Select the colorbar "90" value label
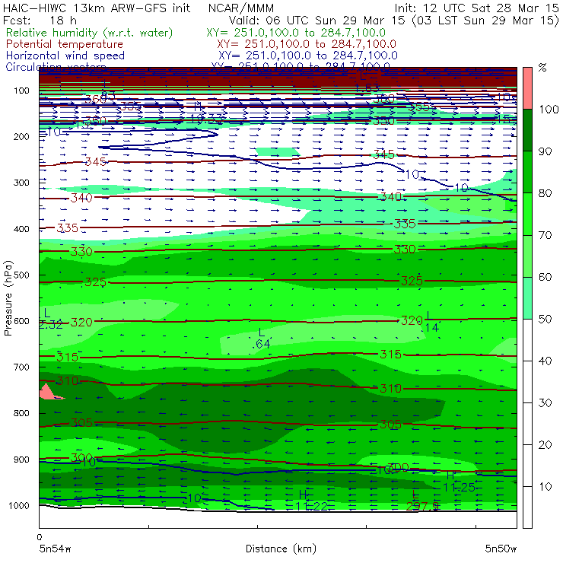The width and height of the screenshot is (563, 563). pos(545,151)
